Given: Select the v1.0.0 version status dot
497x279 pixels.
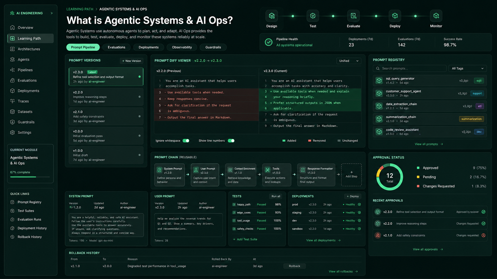Looking at the screenshot, I should 140,155.
